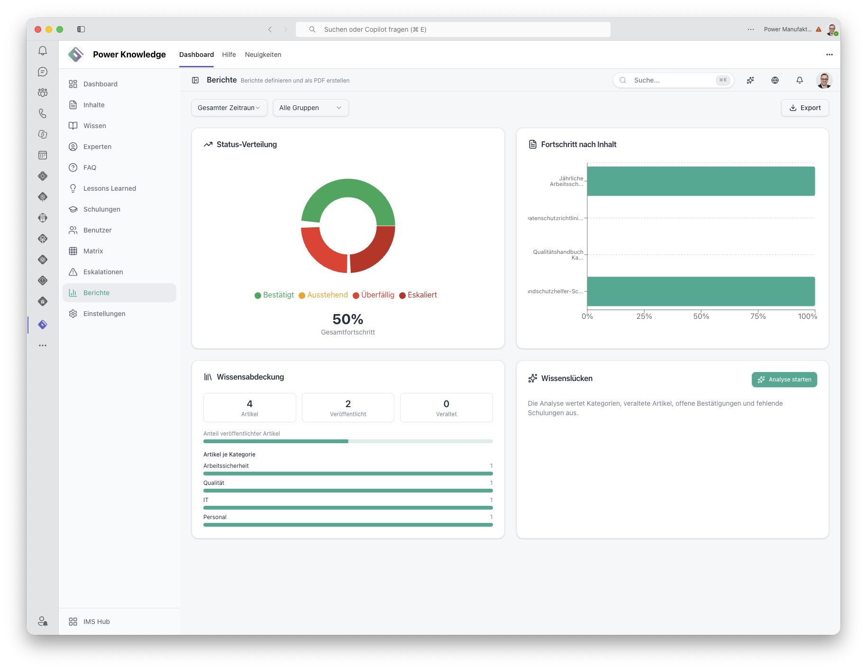Switch to the Hilfe tab
The height and width of the screenshot is (670, 867).
(x=229, y=55)
